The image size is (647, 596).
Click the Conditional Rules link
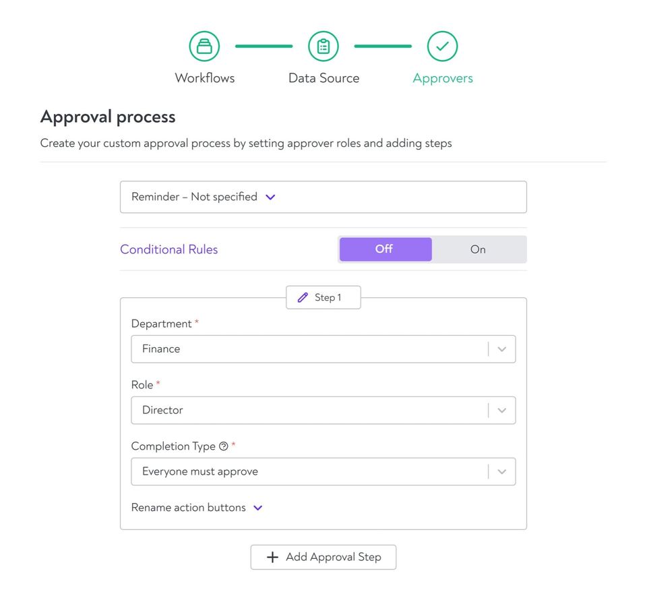(168, 249)
